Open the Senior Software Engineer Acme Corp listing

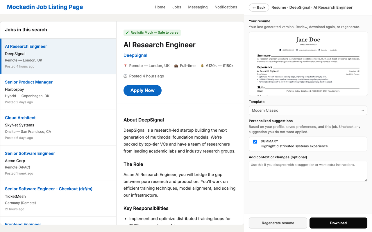pos(58,163)
